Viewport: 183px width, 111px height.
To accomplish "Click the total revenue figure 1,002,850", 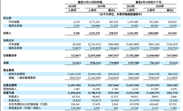I will [x=153, y=33].
